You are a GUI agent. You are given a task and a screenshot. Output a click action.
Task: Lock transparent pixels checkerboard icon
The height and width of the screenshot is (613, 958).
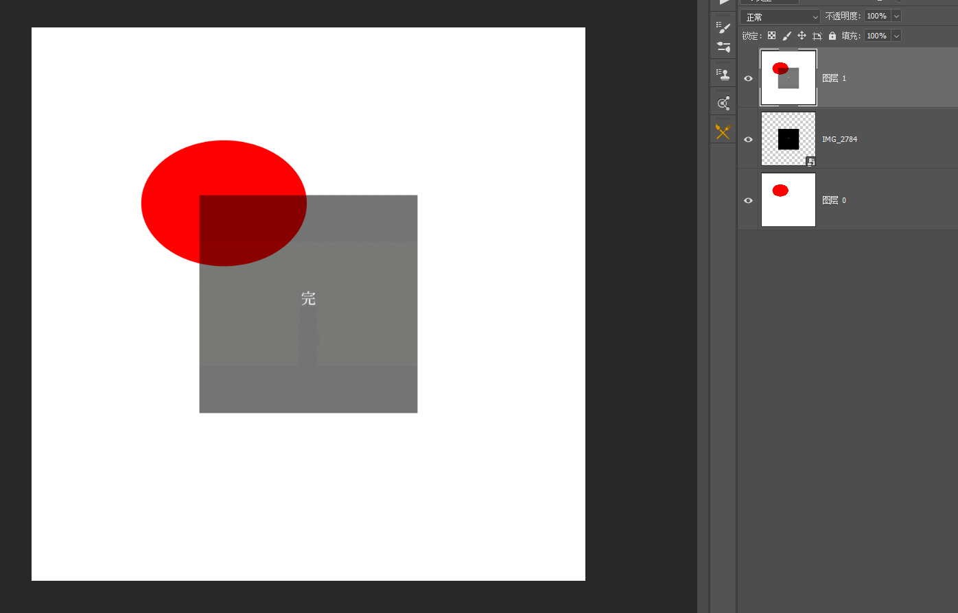771,36
